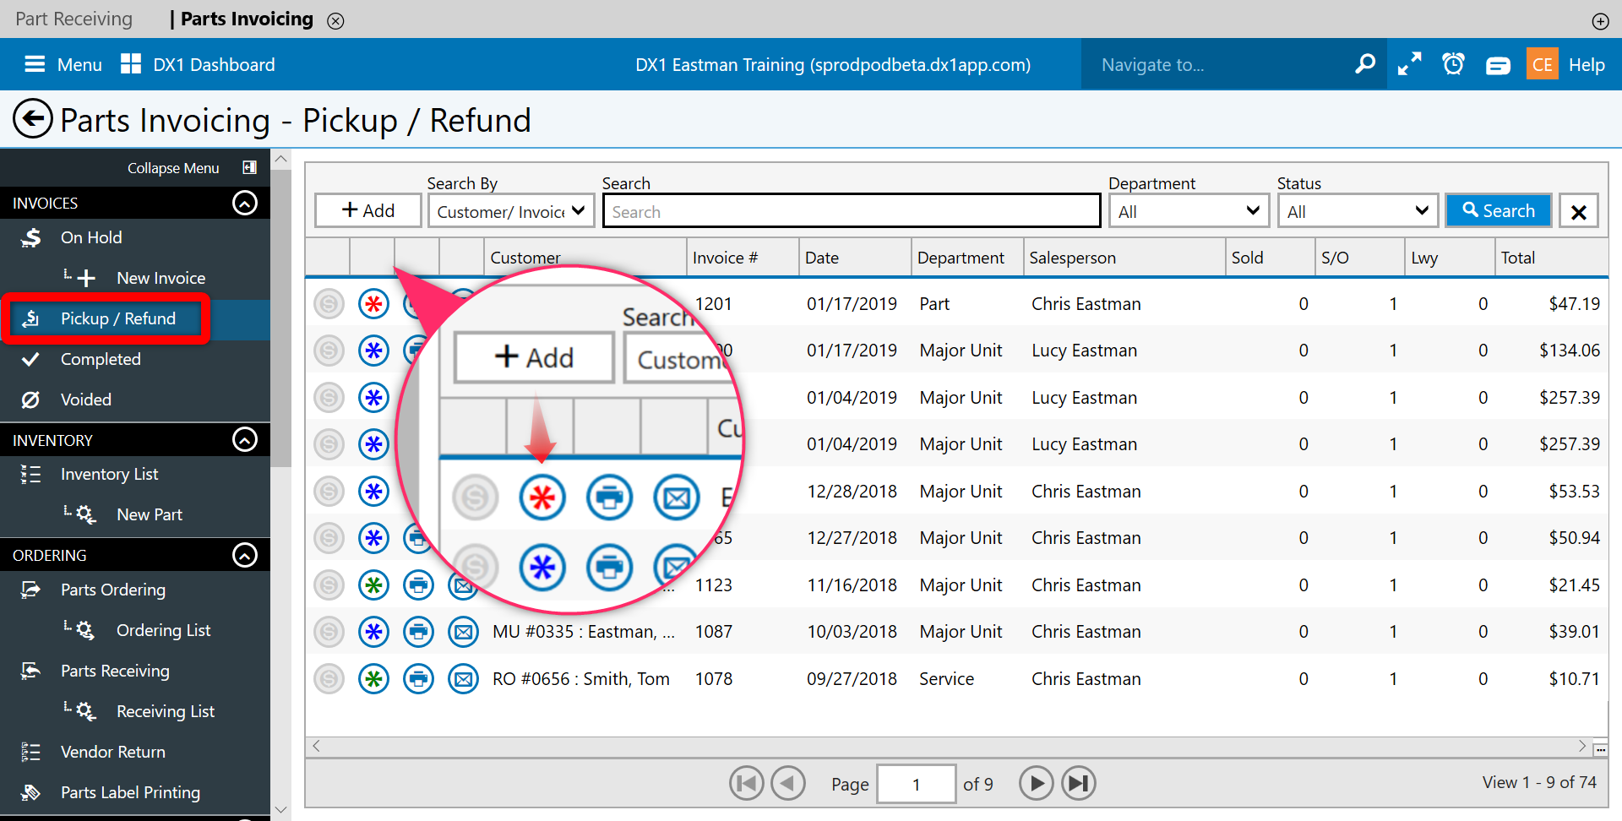Open the messages chat icon
Image resolution: width=1622 pixels, height=821 pixels.
[x=1498, y=65]
